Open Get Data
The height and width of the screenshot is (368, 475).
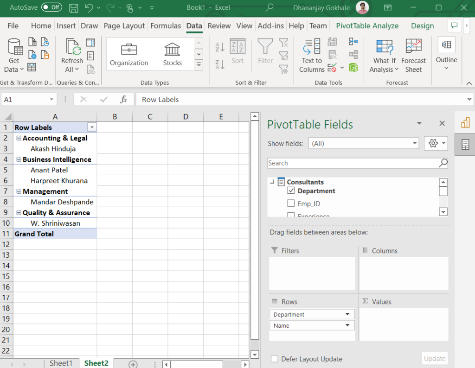click(14, 55)
